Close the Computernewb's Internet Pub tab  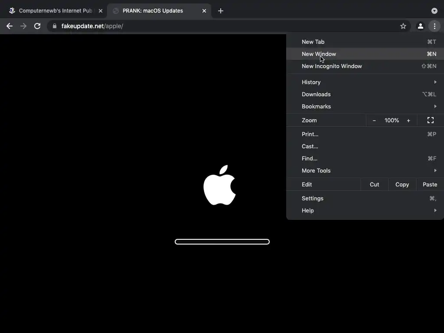click(x=101, y=11)
